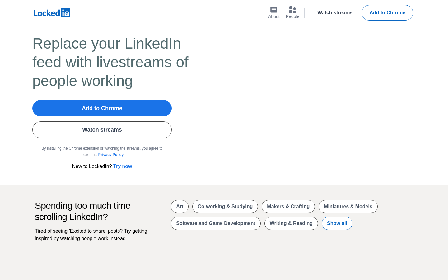This screenshot has height=280, width=448.
Task: Open the About icon in navigation
Action: tap(274, 10)
